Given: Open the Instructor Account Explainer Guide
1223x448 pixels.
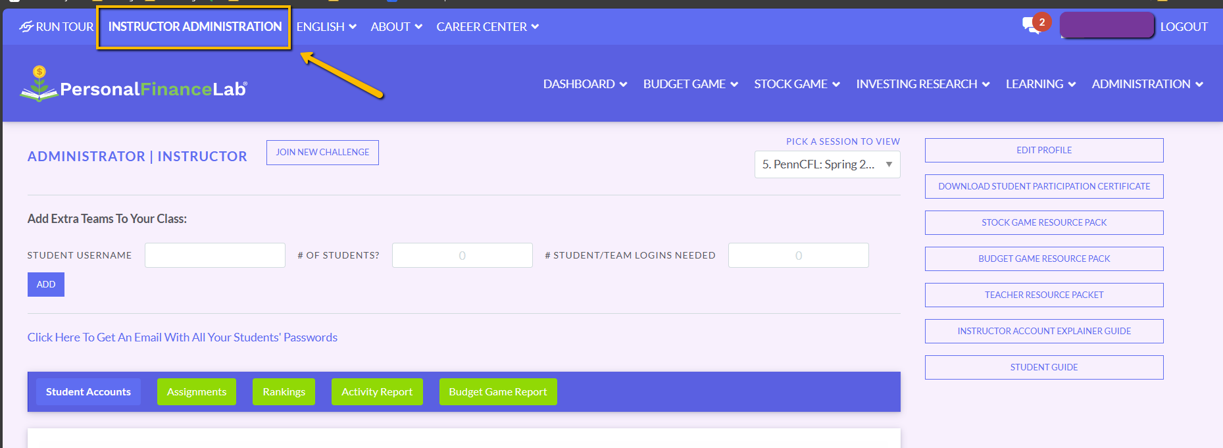Looking at the screenshot, I should [x=1044, y=332].
